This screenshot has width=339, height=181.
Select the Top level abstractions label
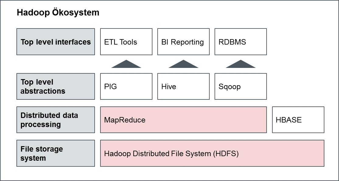56,86
